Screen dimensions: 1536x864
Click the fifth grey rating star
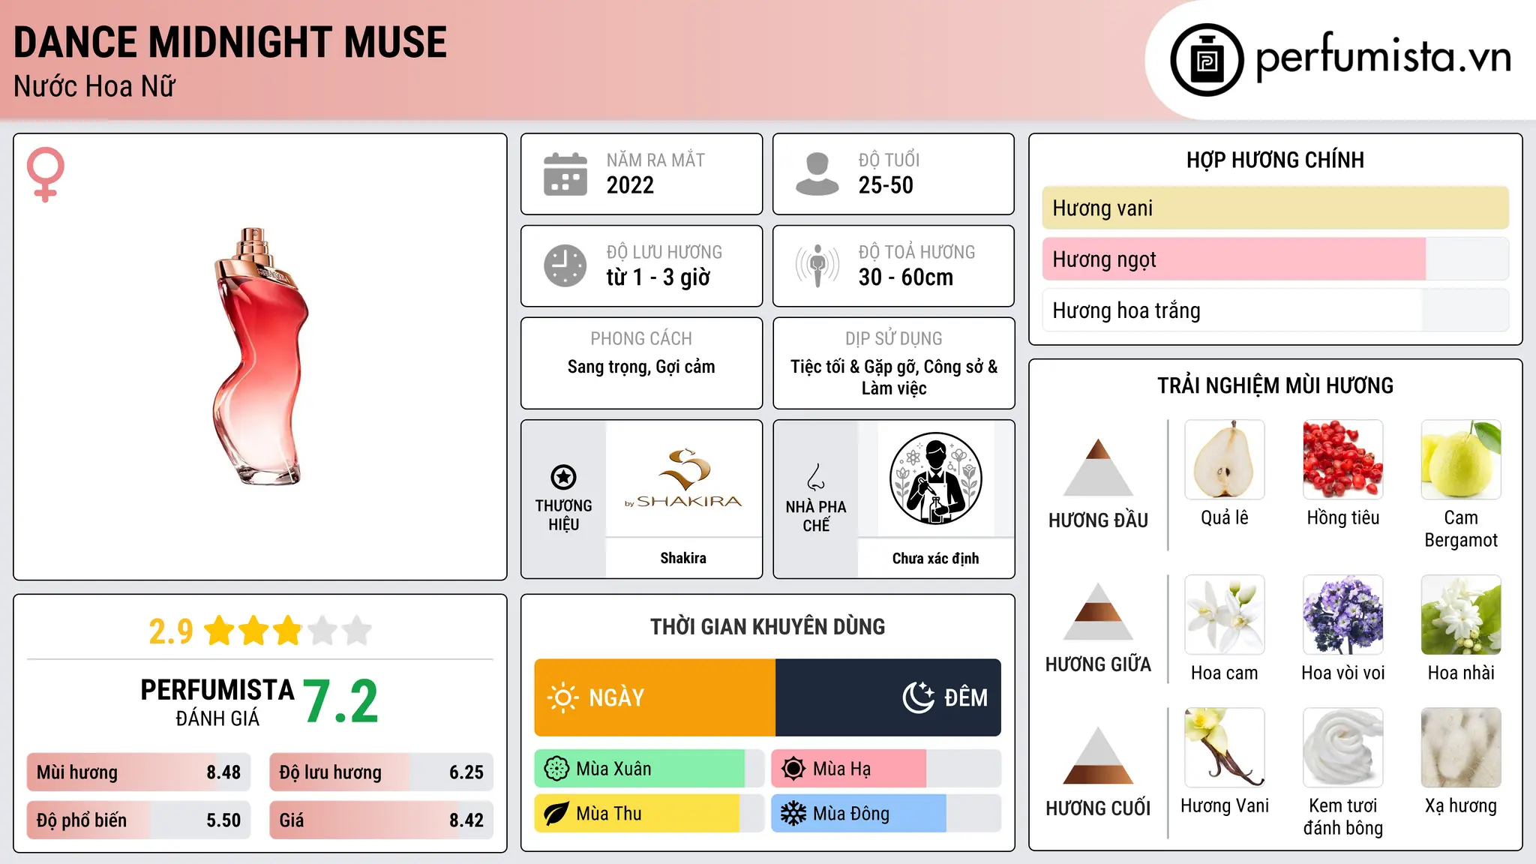(x=357, y=631)
